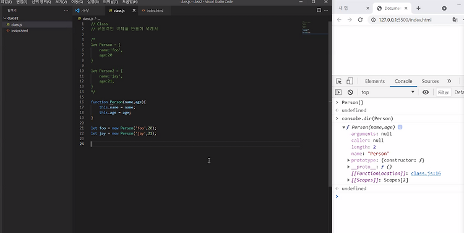Click the code minimap preview
This screenshot has height=233, width=464.
pos(315,27)
